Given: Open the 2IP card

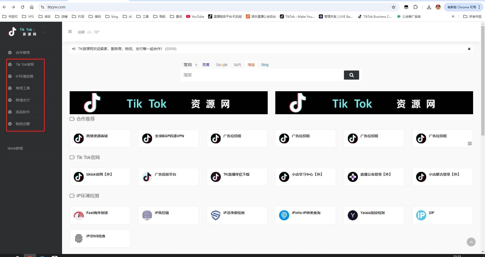Looking at the screenshot, I should coord(442,215).
